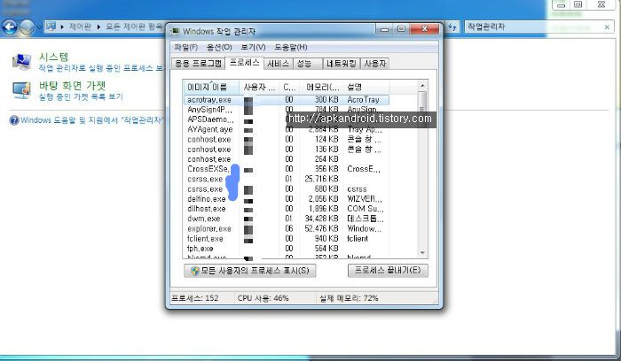Click 프로세스: 152 in status bar

click(x=194, y=298)
